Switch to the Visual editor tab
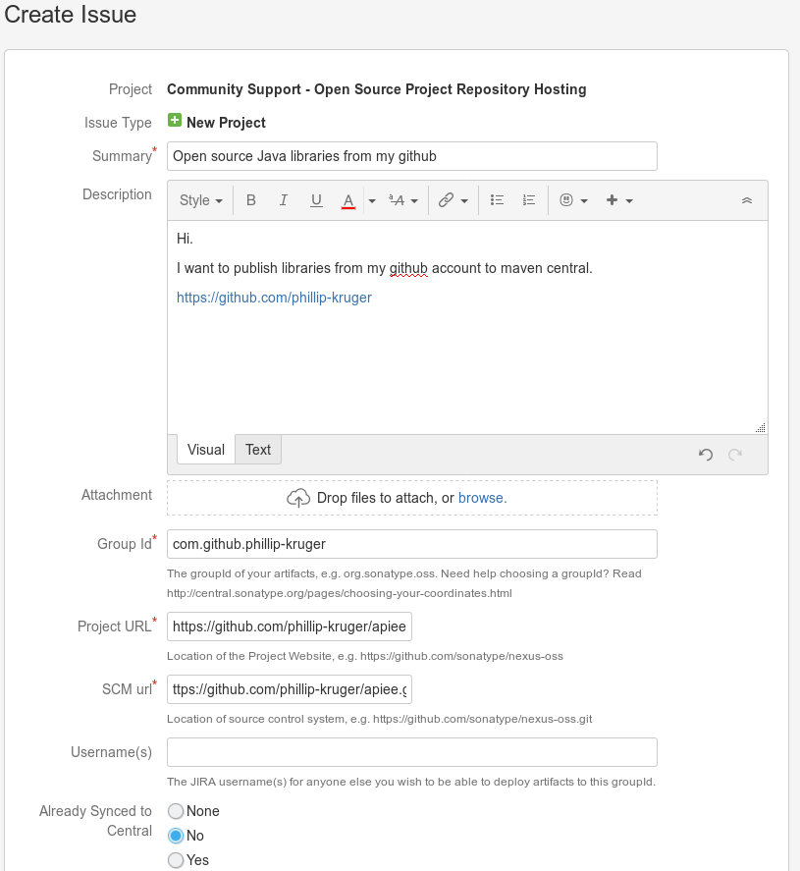Viewport: 800px width, 871px height. tap(206, 450)
